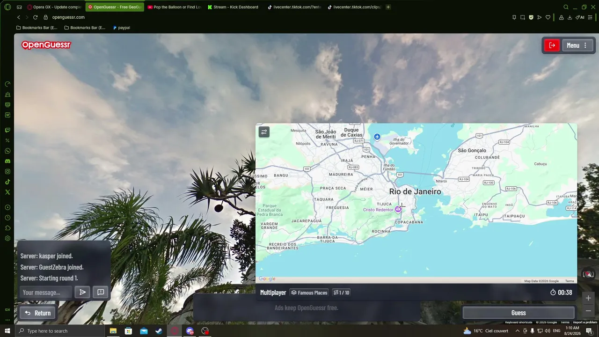The image size is (599, 337).
Task: Zoom out the street view
Action: [x=588, y=311]
